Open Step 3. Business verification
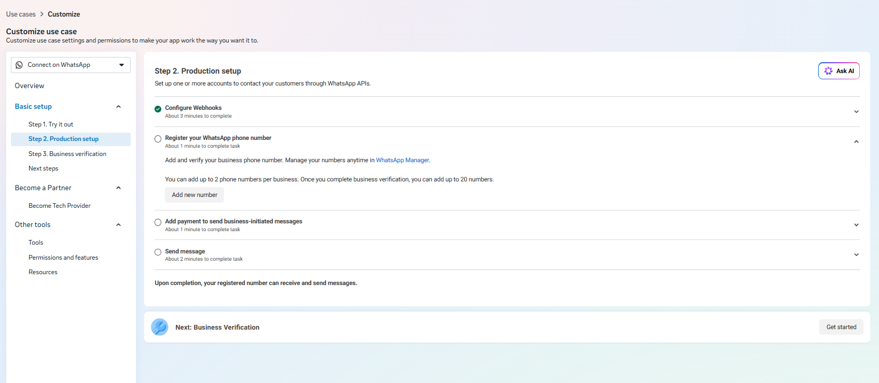This screenshot has width=879, height=383. click(x=67, y=154)
